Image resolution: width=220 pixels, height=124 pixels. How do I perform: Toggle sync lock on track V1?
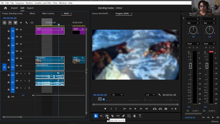point(17,65)
